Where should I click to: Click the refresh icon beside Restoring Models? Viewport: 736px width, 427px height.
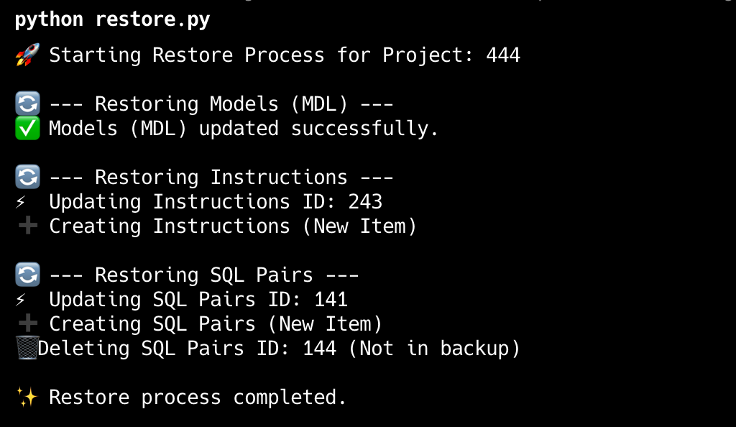(x=27, y=104)
